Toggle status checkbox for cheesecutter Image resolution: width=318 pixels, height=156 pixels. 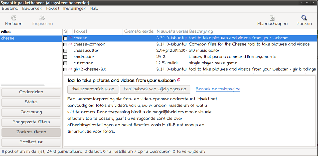coord(65,51)
